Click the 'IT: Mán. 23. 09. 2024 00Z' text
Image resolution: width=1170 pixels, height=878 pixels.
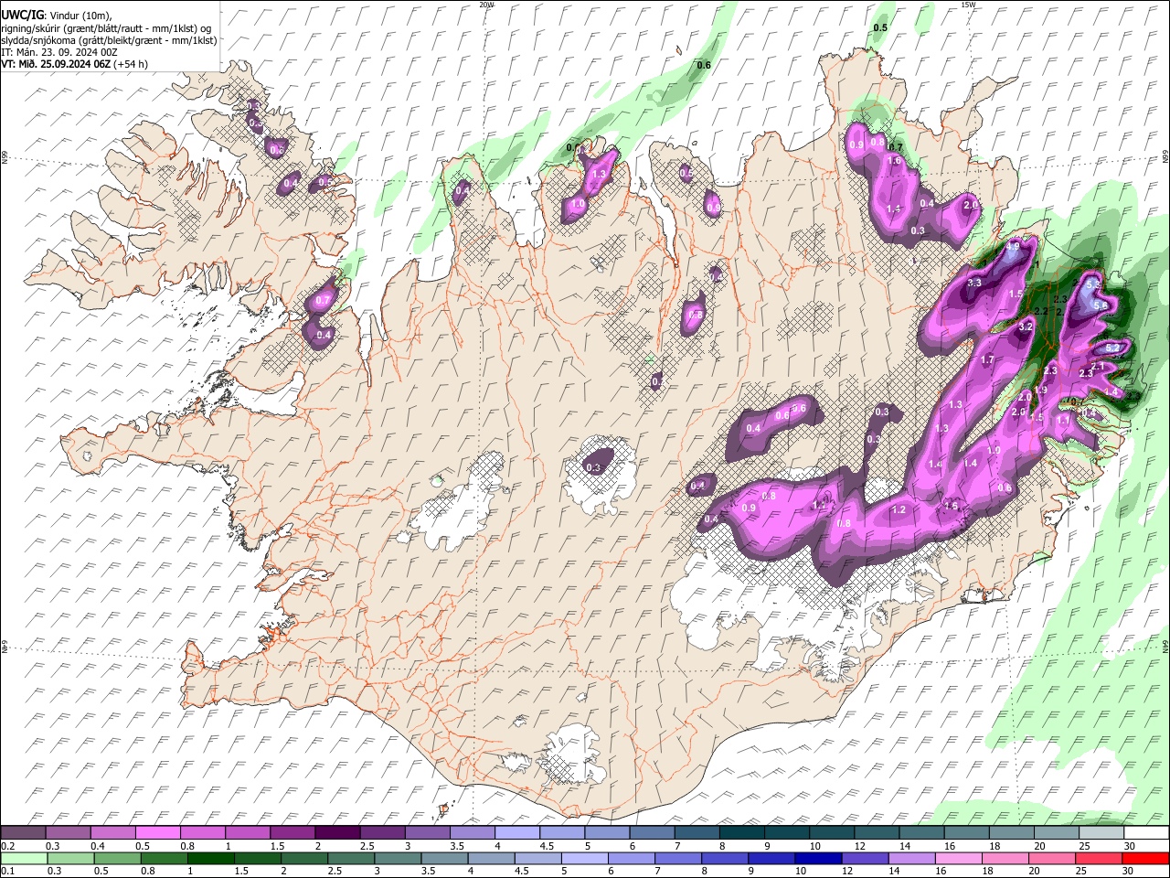point(59,52)
